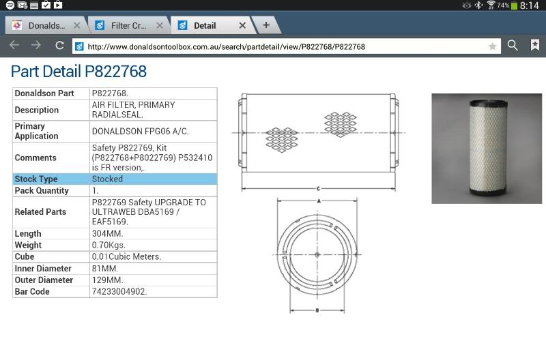Close the Donalds... tab
The image size is (546, 341).
point(77,25)
